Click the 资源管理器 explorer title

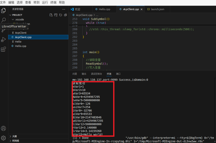(18, 9)
